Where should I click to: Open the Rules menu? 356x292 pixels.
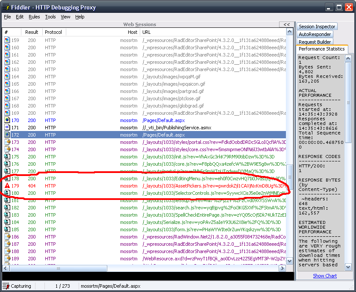click(x=34, y=17)
